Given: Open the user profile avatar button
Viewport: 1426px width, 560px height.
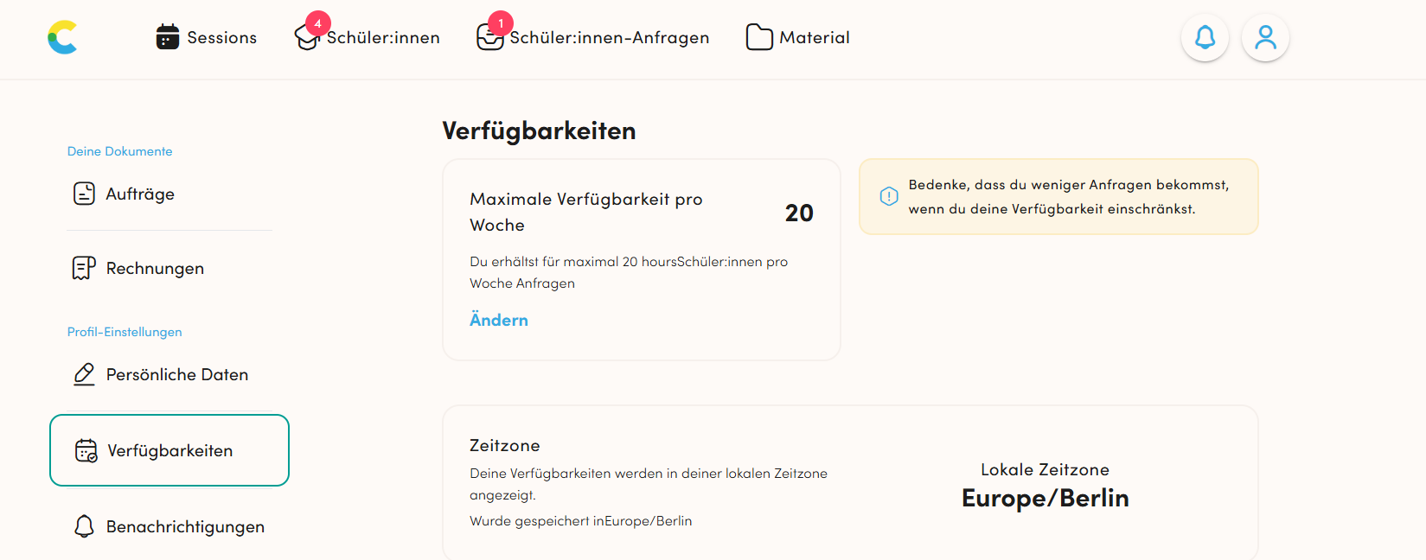Looking at the screenshot, I should point(1265,37).
